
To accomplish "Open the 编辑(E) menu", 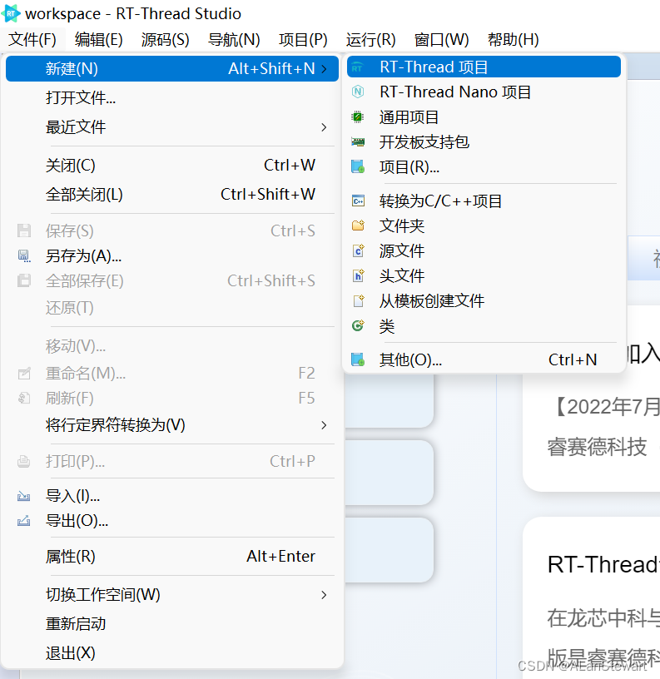I will point(99,39).
